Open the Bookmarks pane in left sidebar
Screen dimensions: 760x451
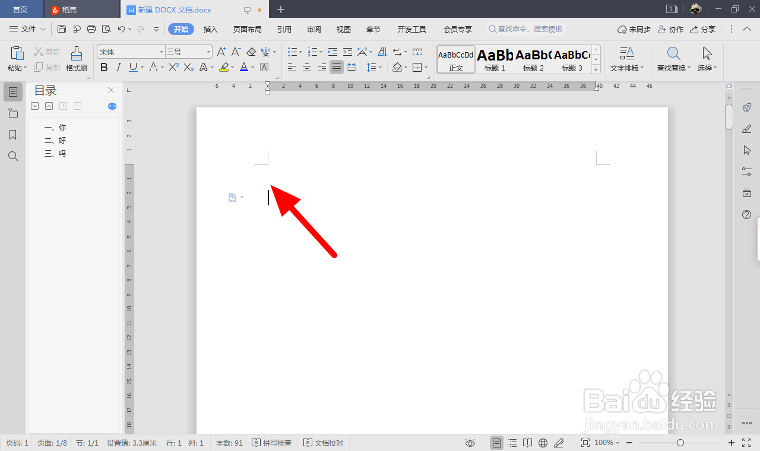[x=13, y=135]
